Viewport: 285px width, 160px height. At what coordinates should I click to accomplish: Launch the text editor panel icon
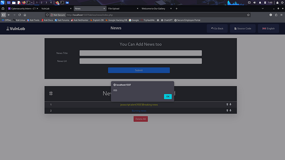(x=19, y=2)
